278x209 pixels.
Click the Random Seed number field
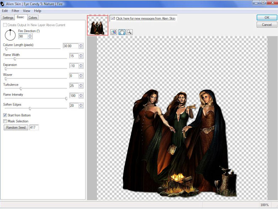tap(34, 127)
